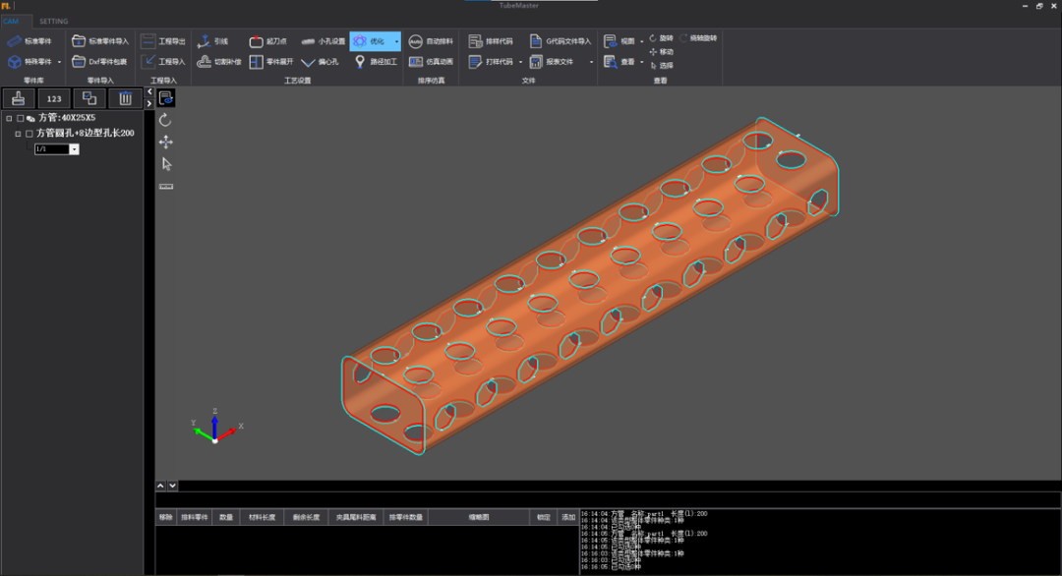
Task: Click the down arrow below viewport
Action: click(x=173, y=486)
